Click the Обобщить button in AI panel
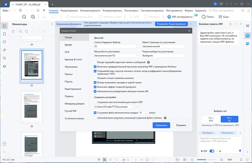 [207, 133]
